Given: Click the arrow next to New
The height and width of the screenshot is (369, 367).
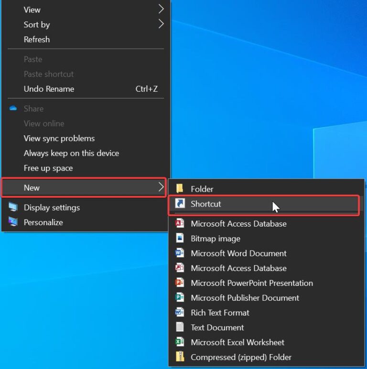Looking at the screenshot, I should [161, 188].
